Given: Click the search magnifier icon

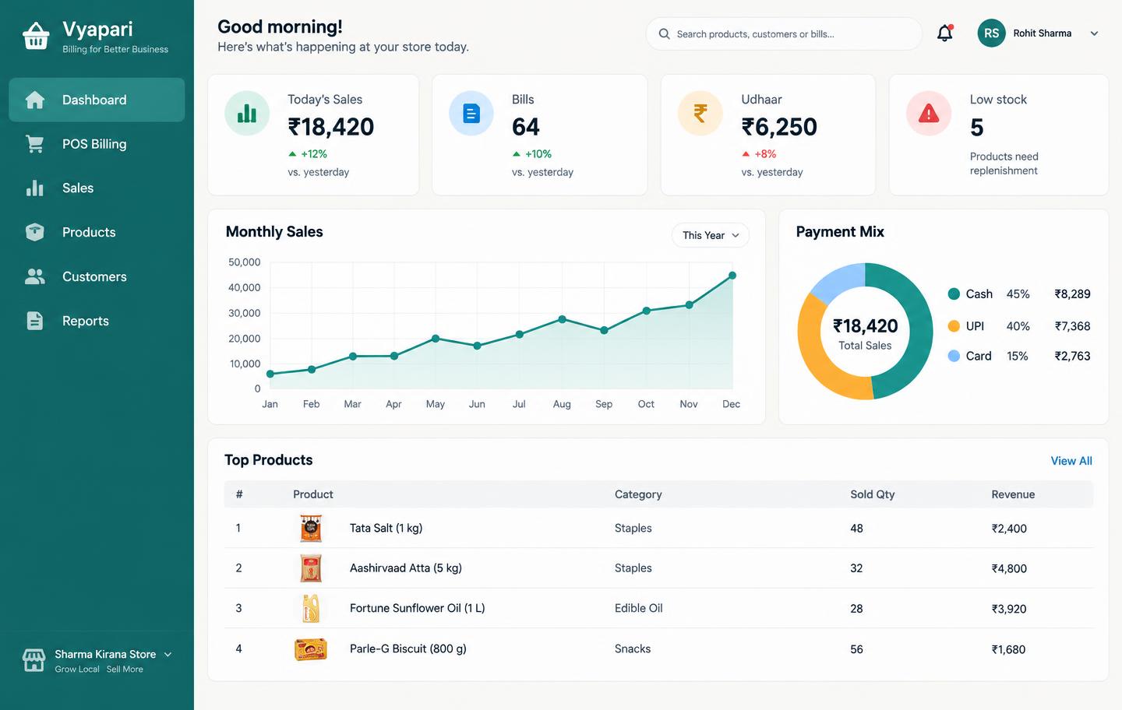Looking at the screenshot, I should pos(665,34).
